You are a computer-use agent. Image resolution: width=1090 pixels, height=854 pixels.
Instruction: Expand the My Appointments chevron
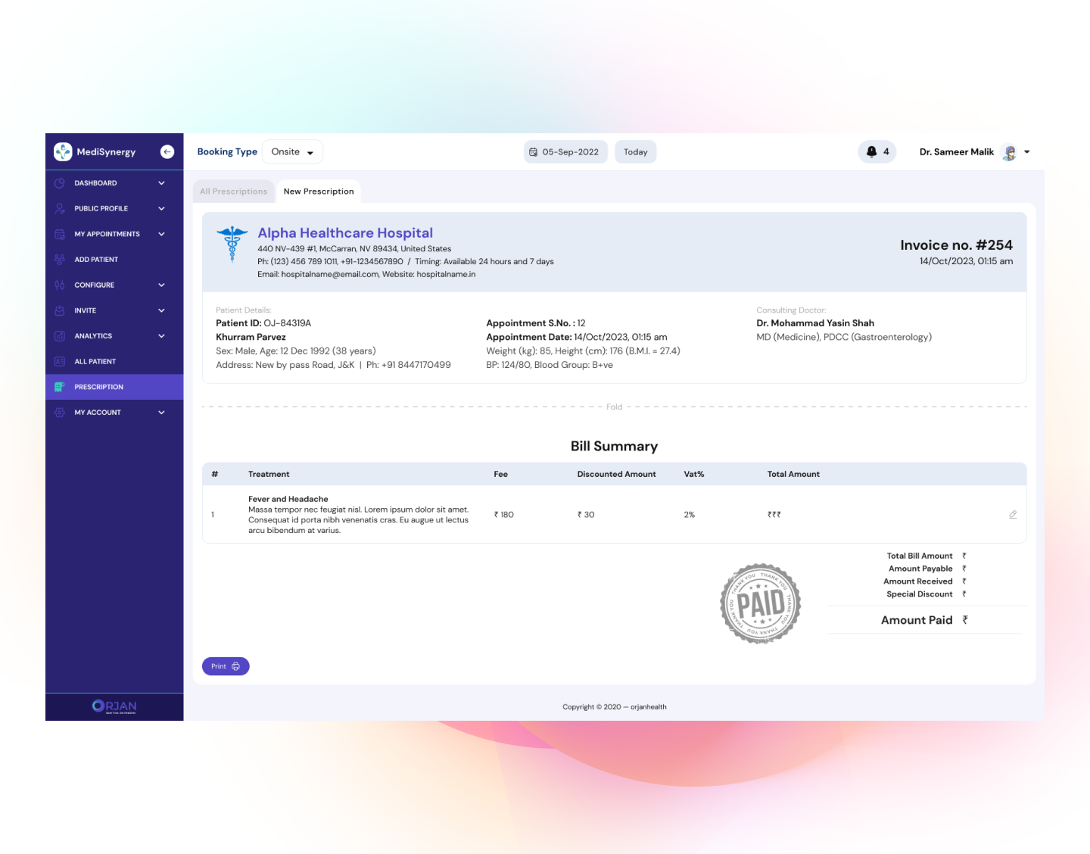tap(161, 234)
